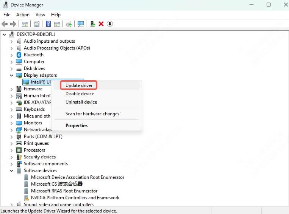Image resolution: width=289 pixels, height=214 pixels.
Task: Click the red X Uninstall device toolbar icon
Action: pos(101,24)
